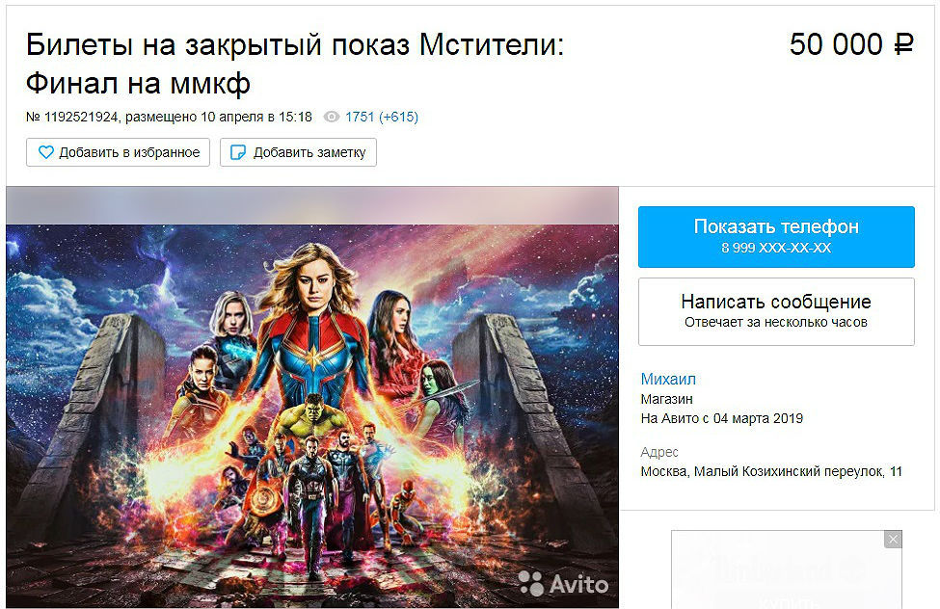Click the Магазин seller type label
This screenshot has height=609, width=940.
(666, 399)
